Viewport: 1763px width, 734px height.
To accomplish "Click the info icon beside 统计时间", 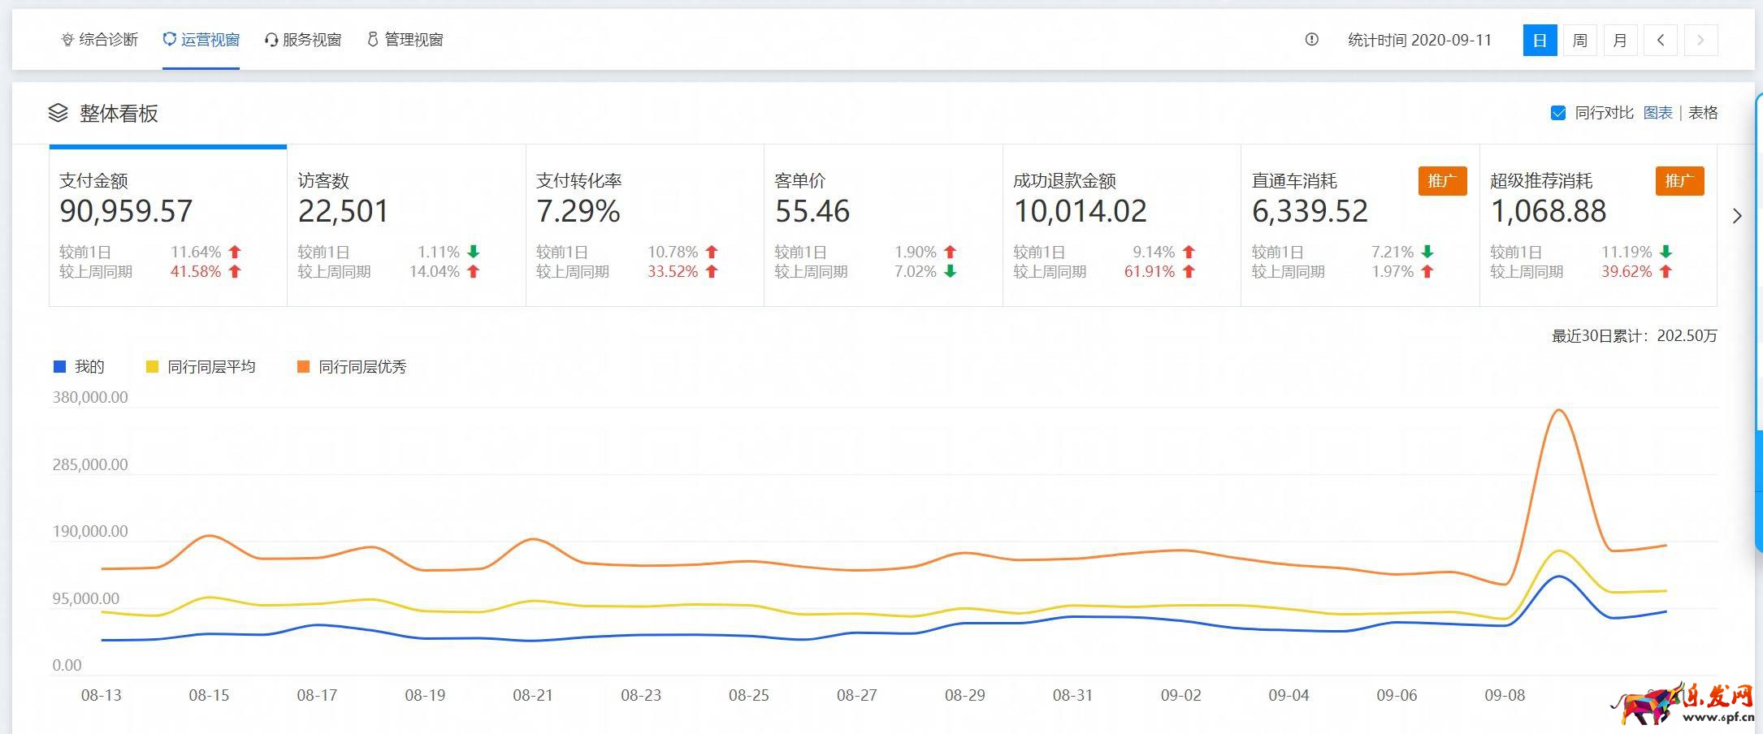I will (x=1311, y=40).
